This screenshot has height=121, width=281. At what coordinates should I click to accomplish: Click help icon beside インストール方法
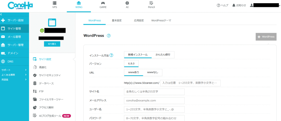(111, 55)
